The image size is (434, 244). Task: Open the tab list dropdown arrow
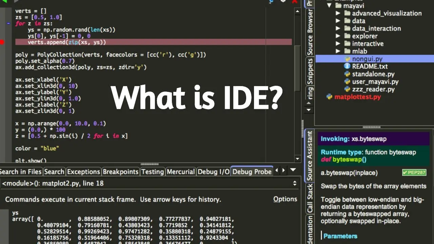(x=293, y=170)
